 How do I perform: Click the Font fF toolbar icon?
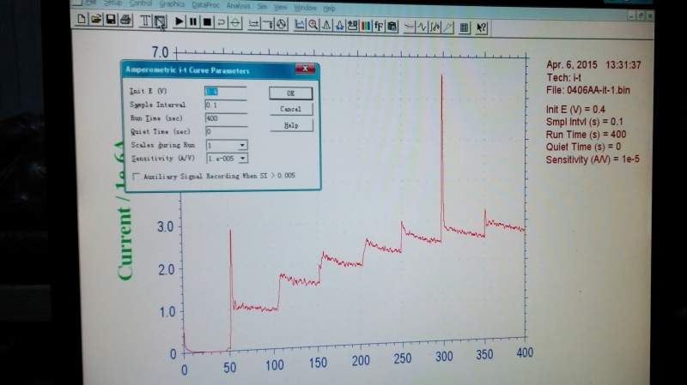tap(379, 27)
